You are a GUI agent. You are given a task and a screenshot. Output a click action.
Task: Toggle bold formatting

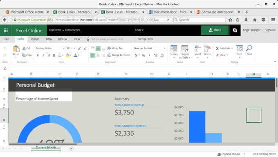coord(38,55)
